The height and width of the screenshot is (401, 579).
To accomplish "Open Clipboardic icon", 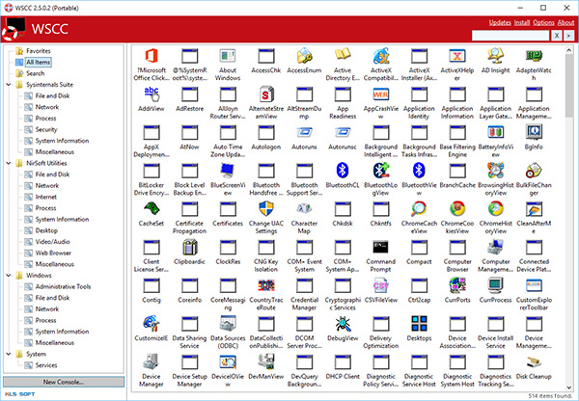I will pos(190,247).
